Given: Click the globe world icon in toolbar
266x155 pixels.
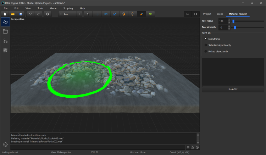Looking at the screenshot, I should pyautogui.click(x=48, y=14).
